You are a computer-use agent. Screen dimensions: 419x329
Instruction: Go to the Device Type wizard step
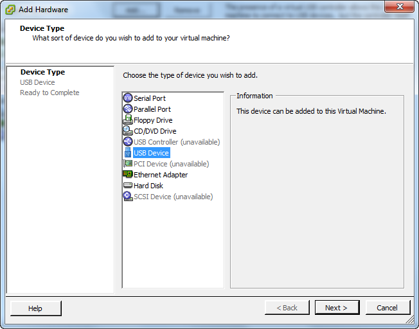42,72
